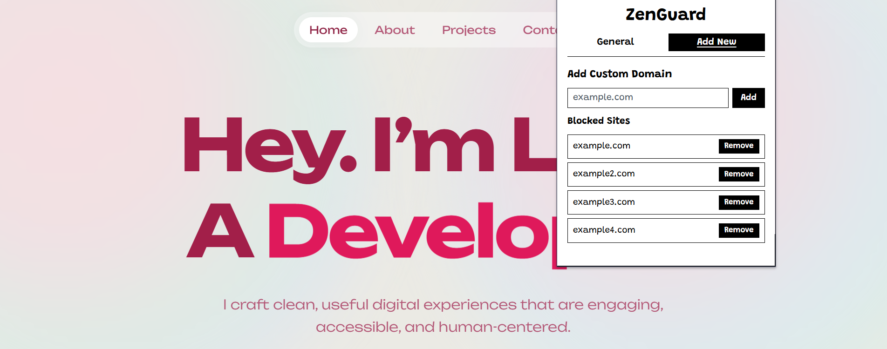Switch to the General tab

pos(615,42)
